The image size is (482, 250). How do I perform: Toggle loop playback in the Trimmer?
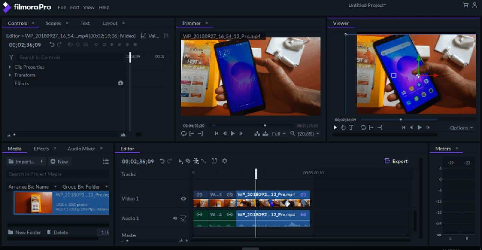[x=184, y=134]
